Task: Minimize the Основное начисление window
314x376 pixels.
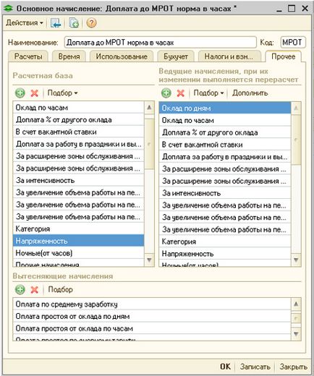Action: pyautogui.click(x=279, y=9)
